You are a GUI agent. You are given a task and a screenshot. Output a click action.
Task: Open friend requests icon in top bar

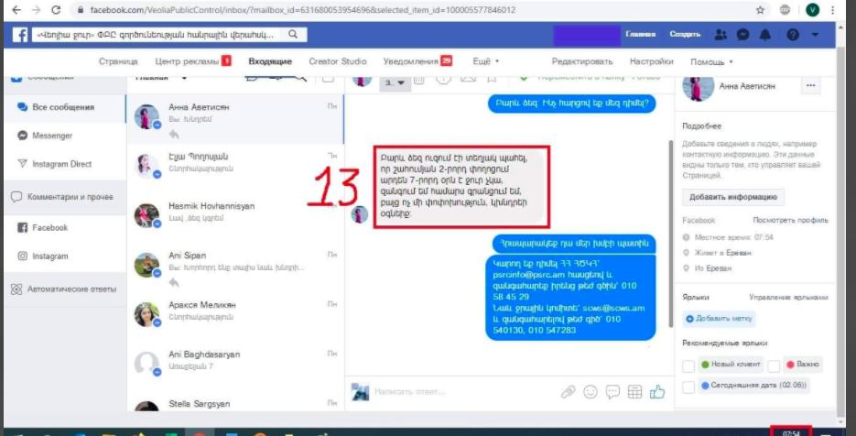coord(721,35)
